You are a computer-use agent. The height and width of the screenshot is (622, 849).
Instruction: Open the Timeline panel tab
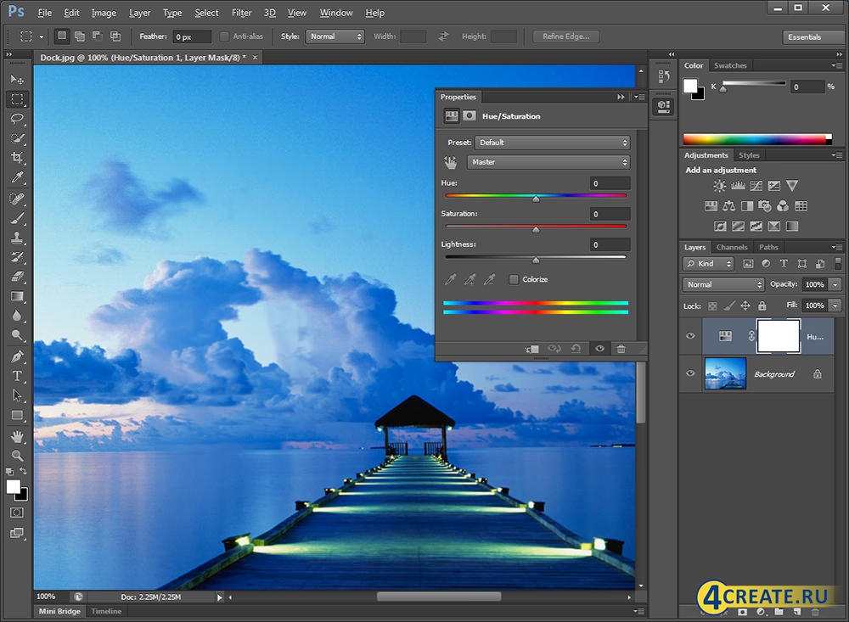[106, 611]
